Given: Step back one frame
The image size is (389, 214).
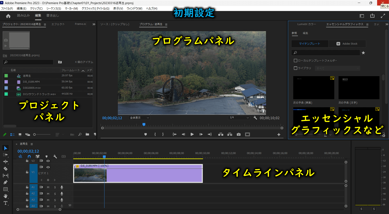Looking at the screenshot, I should (x=183, y=134).
